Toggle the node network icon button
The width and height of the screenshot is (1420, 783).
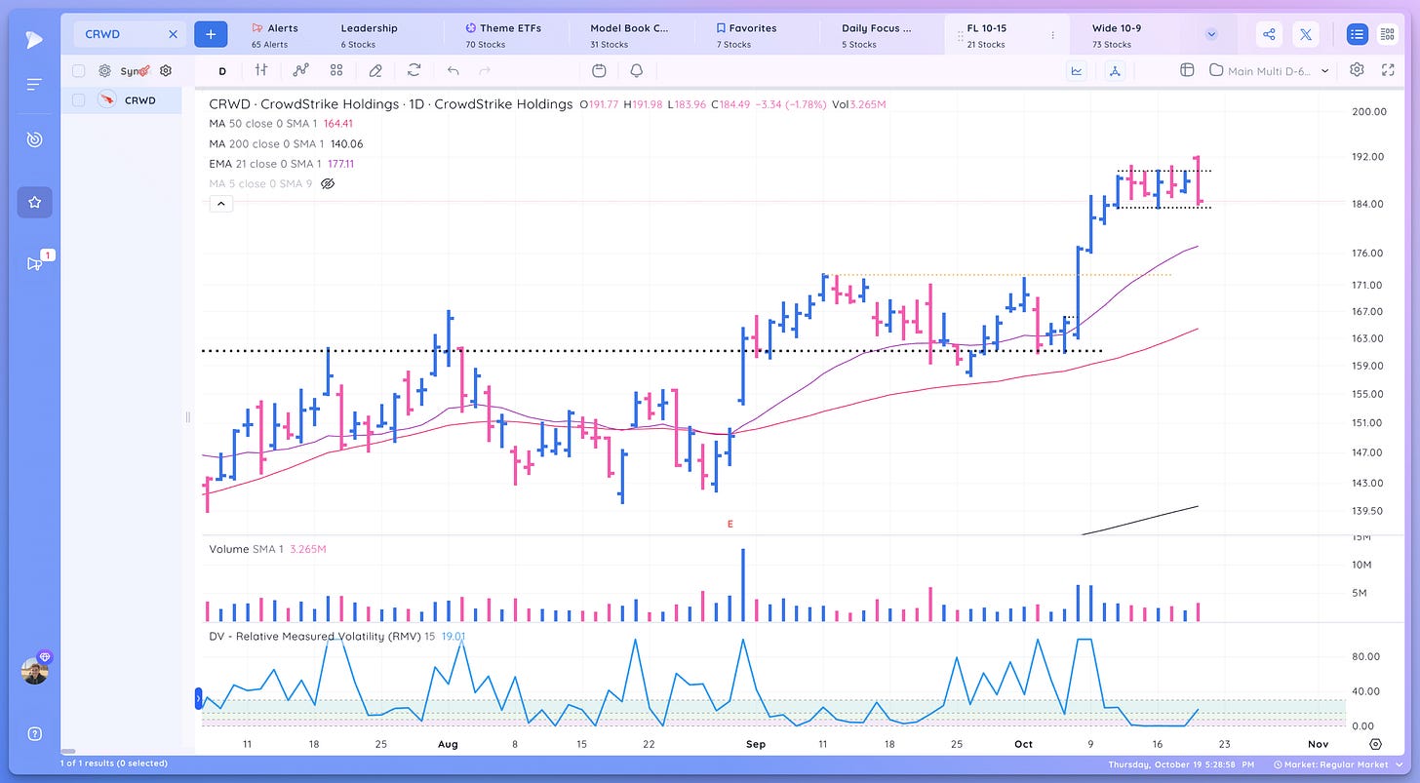[x=1116, y=70]
